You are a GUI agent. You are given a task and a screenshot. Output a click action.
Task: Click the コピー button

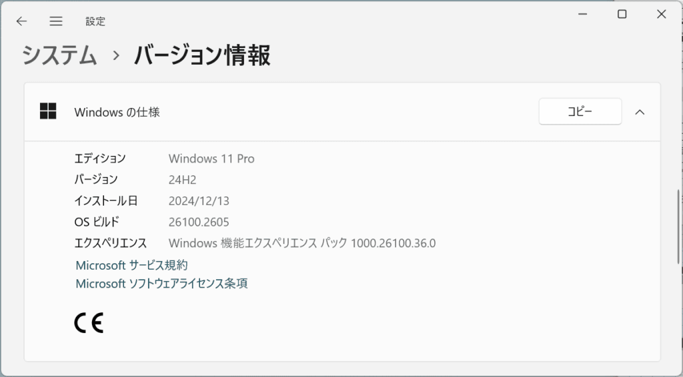coord(580,111)
